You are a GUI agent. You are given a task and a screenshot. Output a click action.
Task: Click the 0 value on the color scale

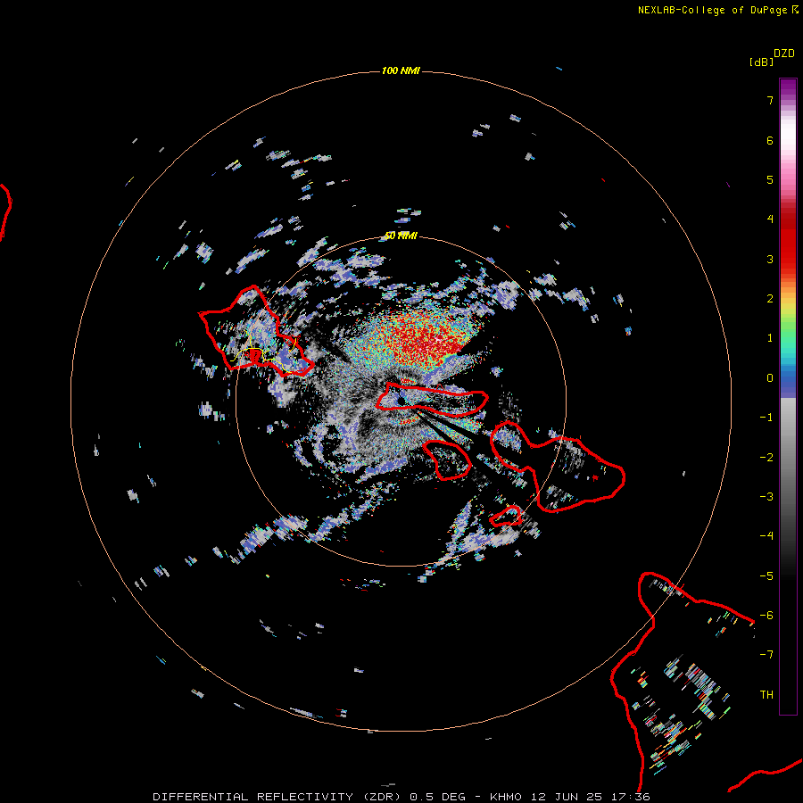pos(770,378)
